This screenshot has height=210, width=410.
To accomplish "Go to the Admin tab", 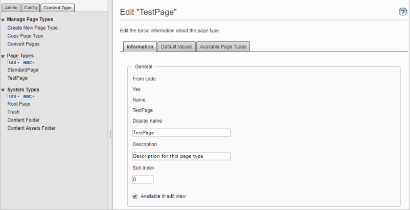I will (x=11, y=8).
